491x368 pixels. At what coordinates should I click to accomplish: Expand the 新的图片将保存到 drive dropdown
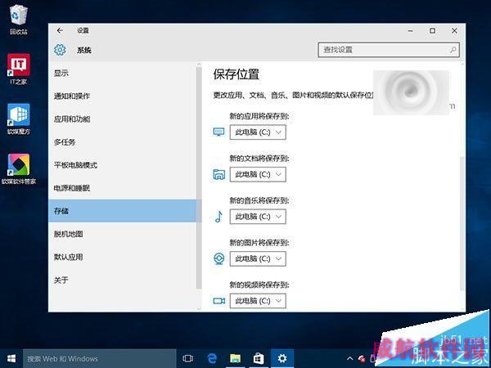[258, 258]
